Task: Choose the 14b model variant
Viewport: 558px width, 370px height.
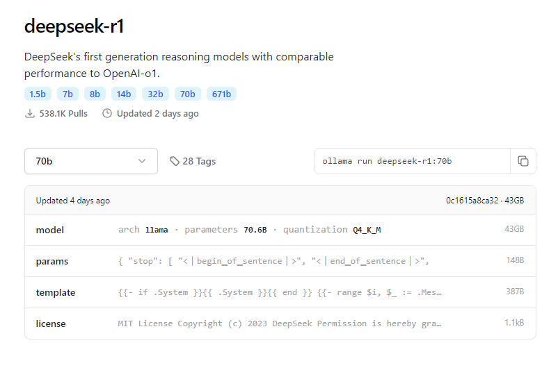Action: (124, 94)
